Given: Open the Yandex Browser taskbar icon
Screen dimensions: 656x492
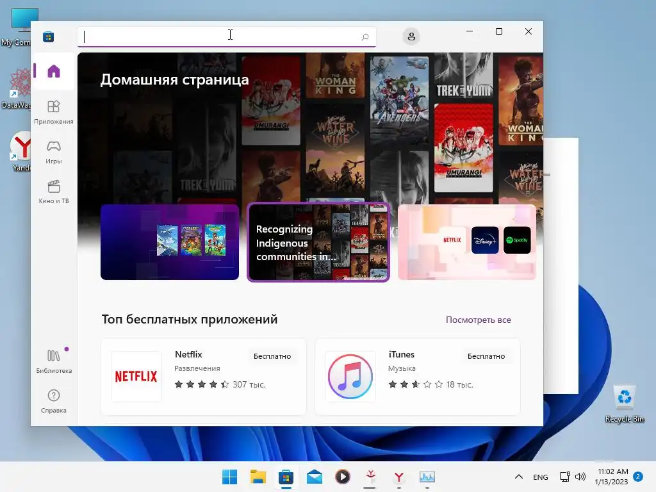Looking at the screenshot, I should pyautogui.click(x=398, y=477).
